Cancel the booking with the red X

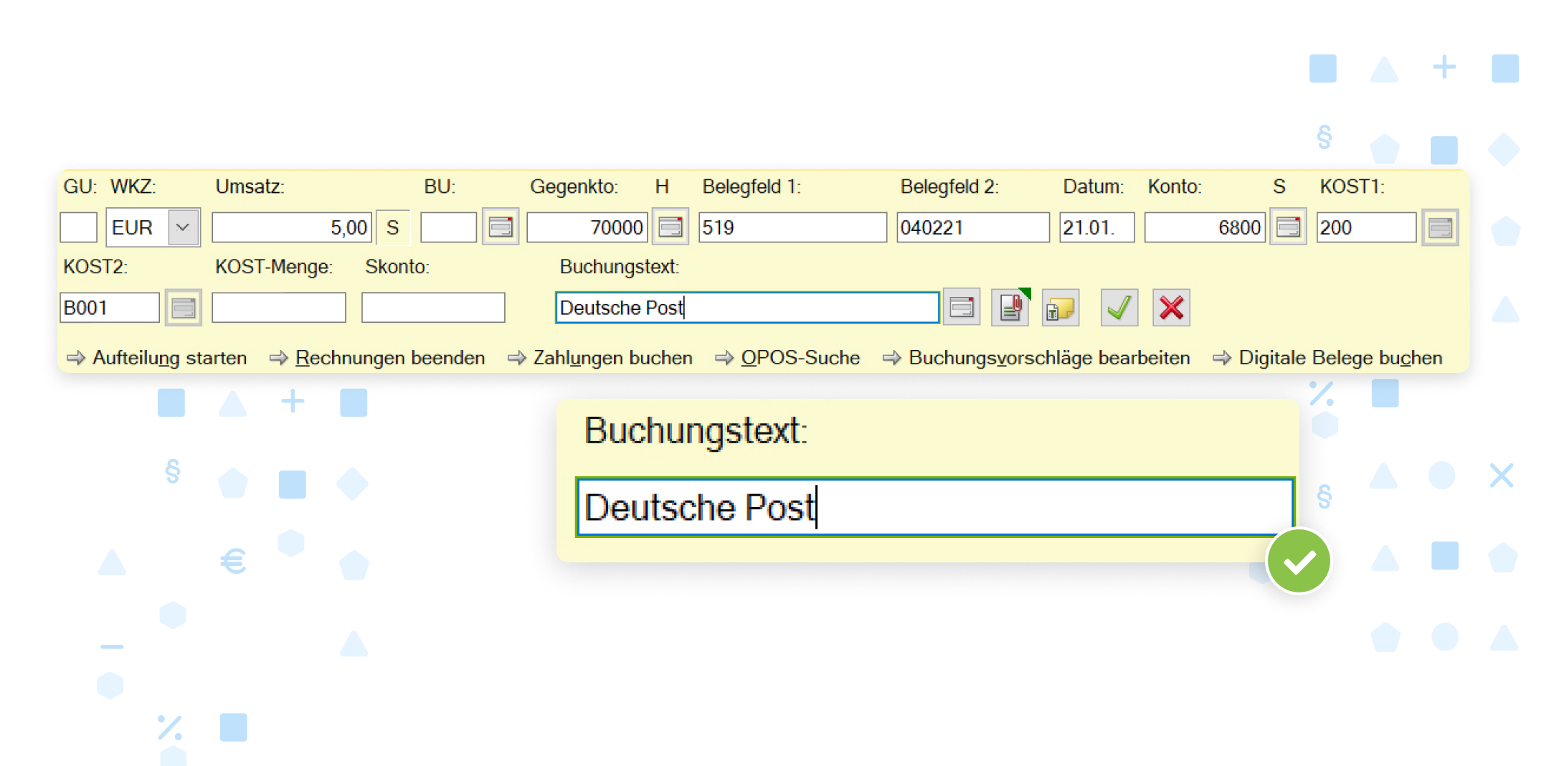(1171, 308)
